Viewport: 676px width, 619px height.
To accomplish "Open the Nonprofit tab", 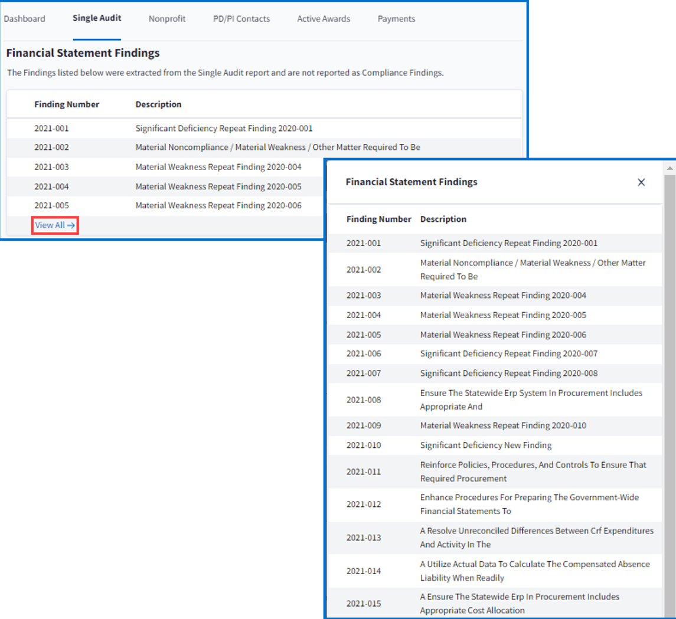I will pos(167,19).
